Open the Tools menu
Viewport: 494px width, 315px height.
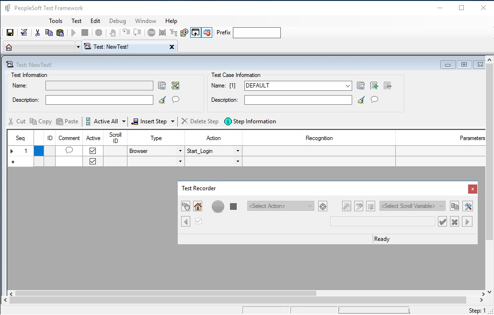point(56,21)
